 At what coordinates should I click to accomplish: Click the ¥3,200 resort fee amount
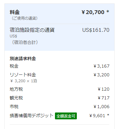click(102, 75)
